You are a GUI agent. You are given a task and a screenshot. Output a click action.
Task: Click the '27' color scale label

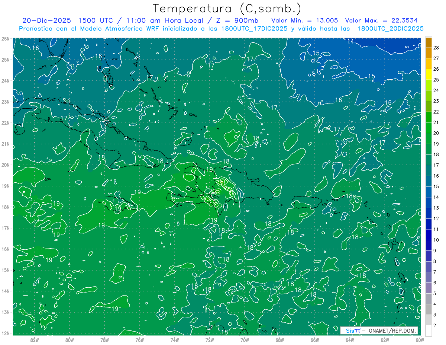pyautogui.click(x=436, y=58)
